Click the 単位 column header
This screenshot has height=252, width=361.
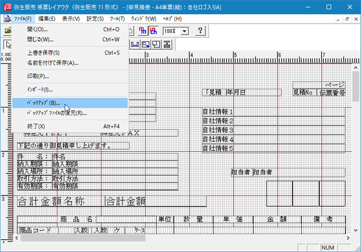click(x=165, y=219)
